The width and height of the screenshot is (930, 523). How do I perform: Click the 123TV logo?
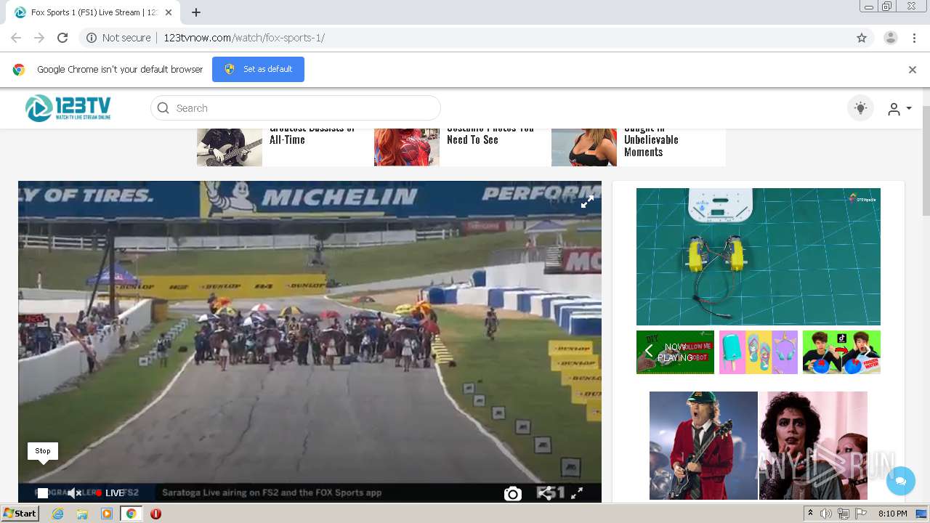pos(68,108)
